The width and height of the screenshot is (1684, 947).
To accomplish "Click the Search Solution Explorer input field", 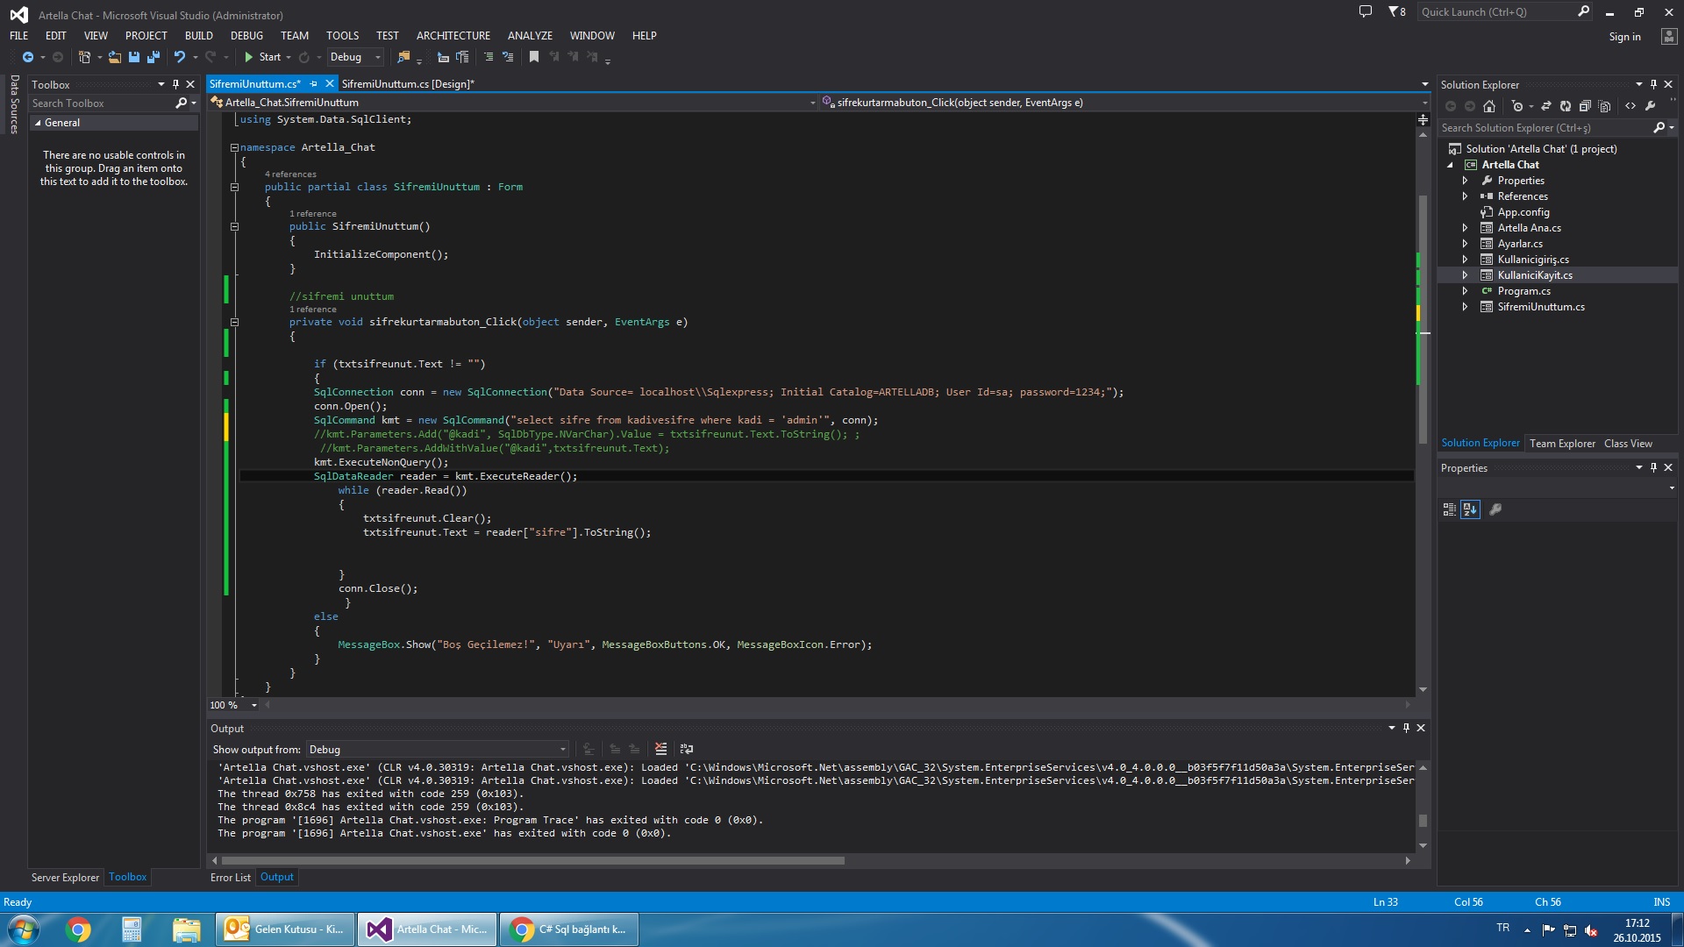I will (x=1545, y=128).
